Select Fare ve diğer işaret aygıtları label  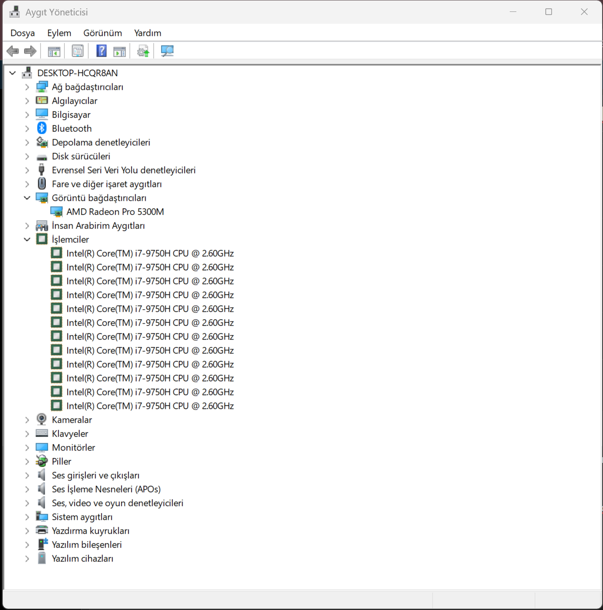(x=107, y=184)
